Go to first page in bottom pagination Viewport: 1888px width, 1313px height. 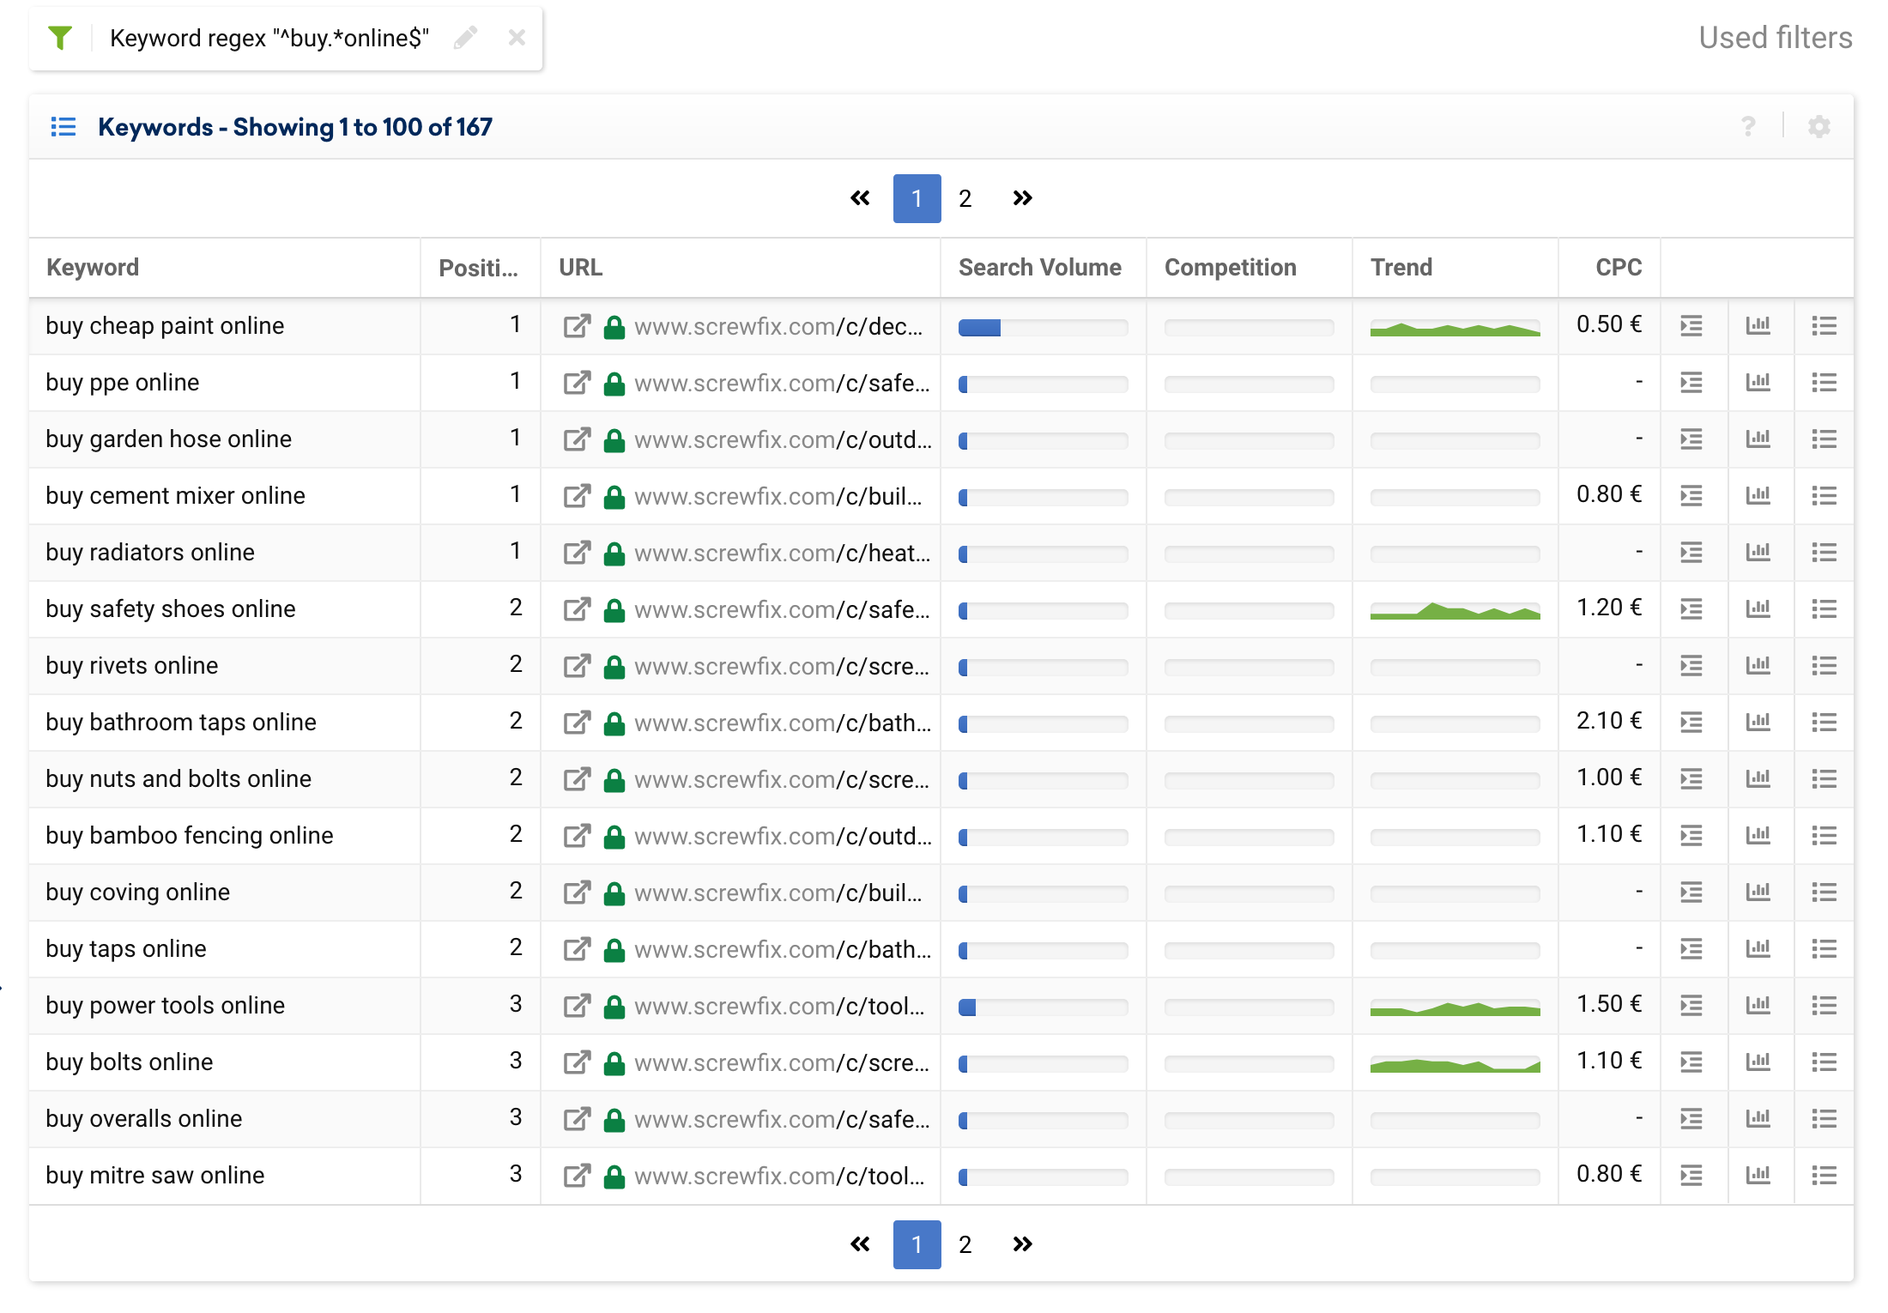(x=860, y=1244)
